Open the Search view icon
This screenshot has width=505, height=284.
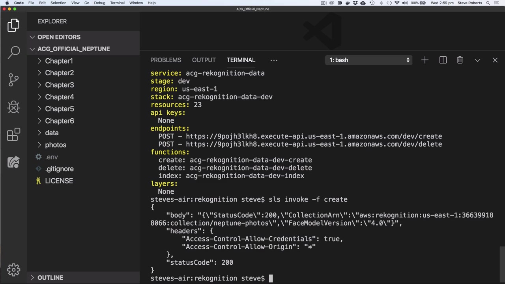(x=13, y=52)
